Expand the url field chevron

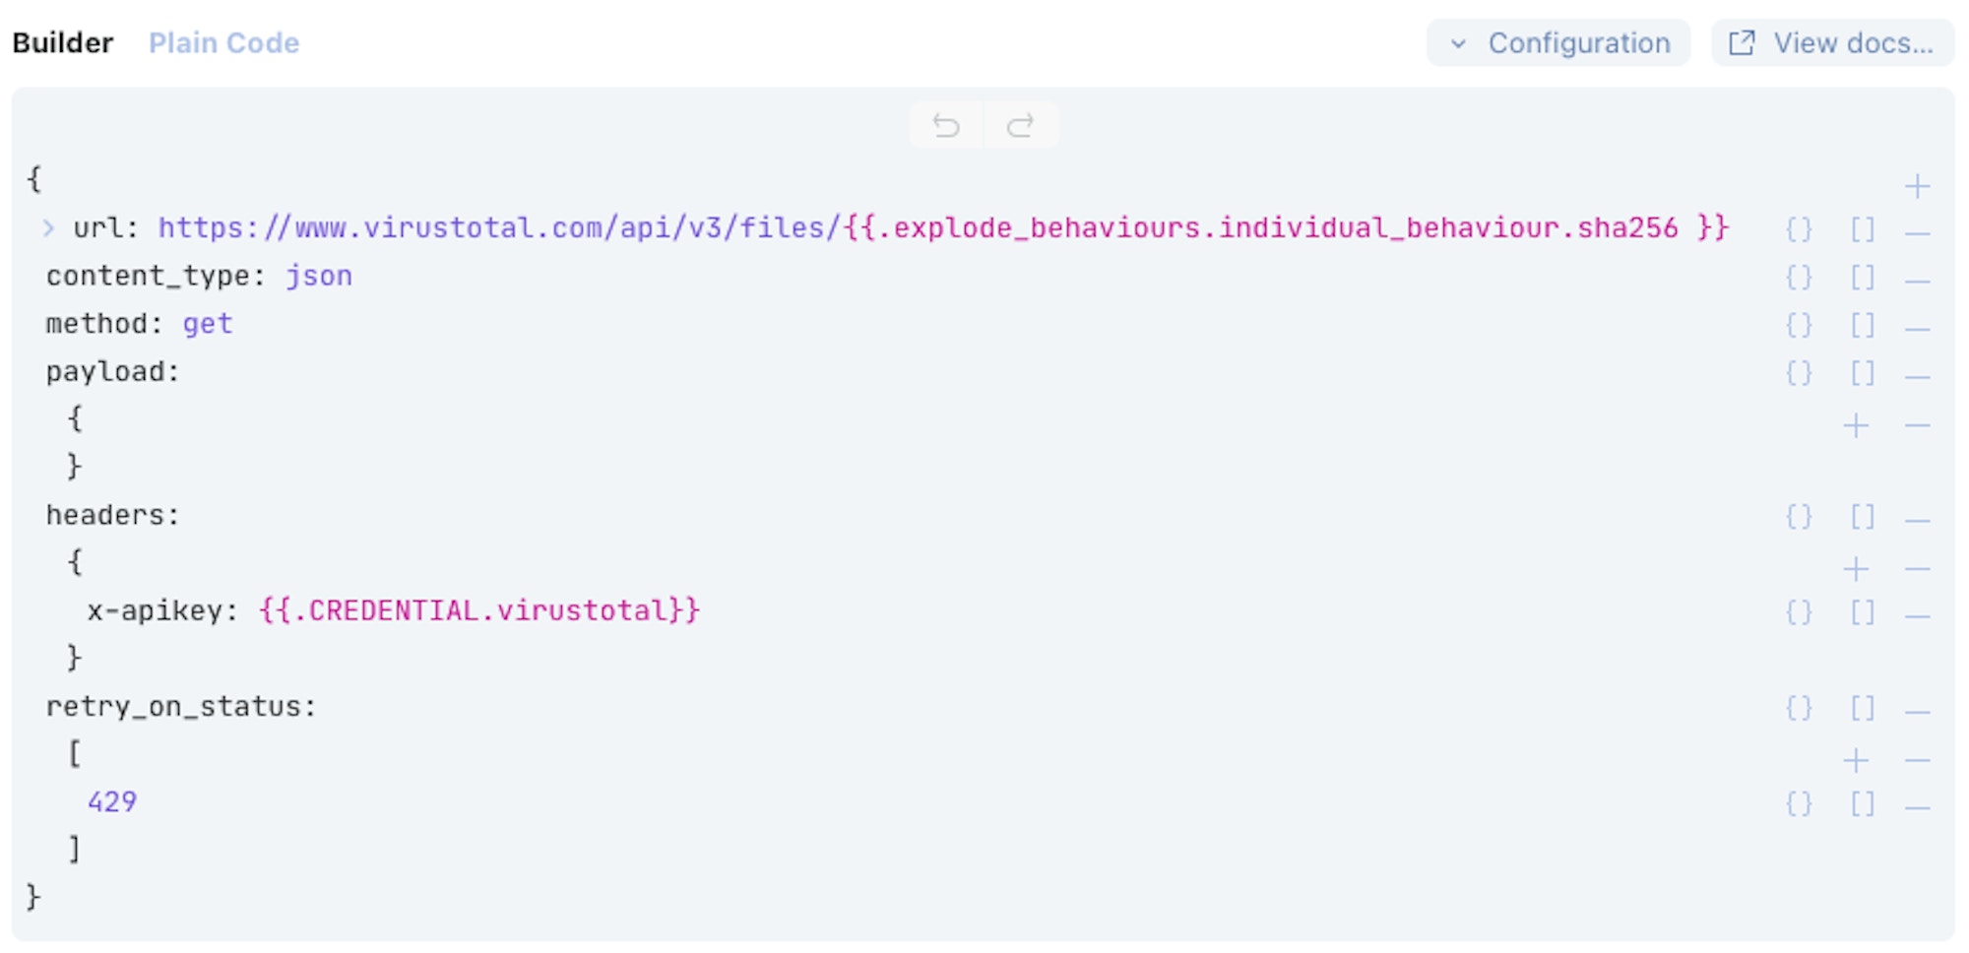[x=48, y=228]
